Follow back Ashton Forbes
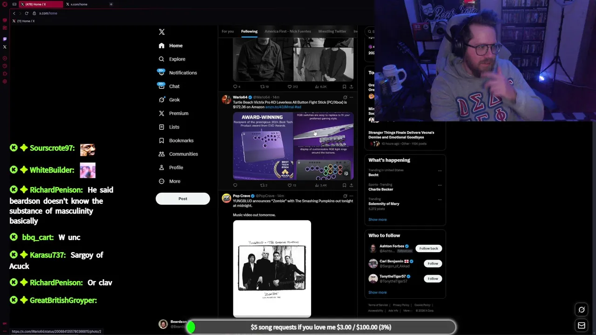 click(428, 248)
